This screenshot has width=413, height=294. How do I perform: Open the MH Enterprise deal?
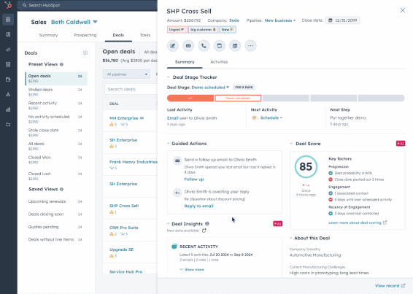point(124,118)
